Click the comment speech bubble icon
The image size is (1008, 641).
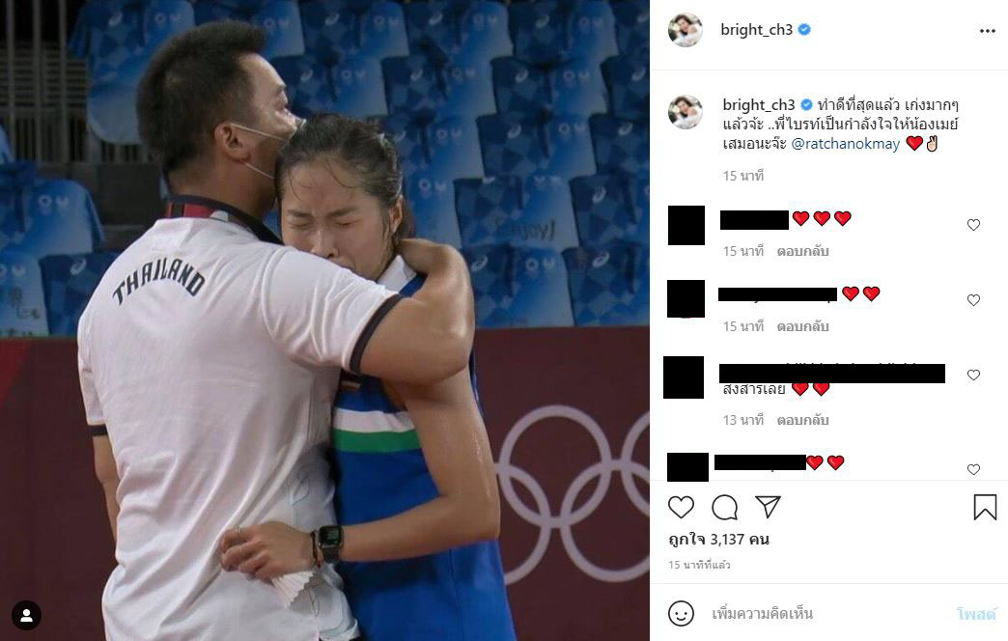[724, 507]
